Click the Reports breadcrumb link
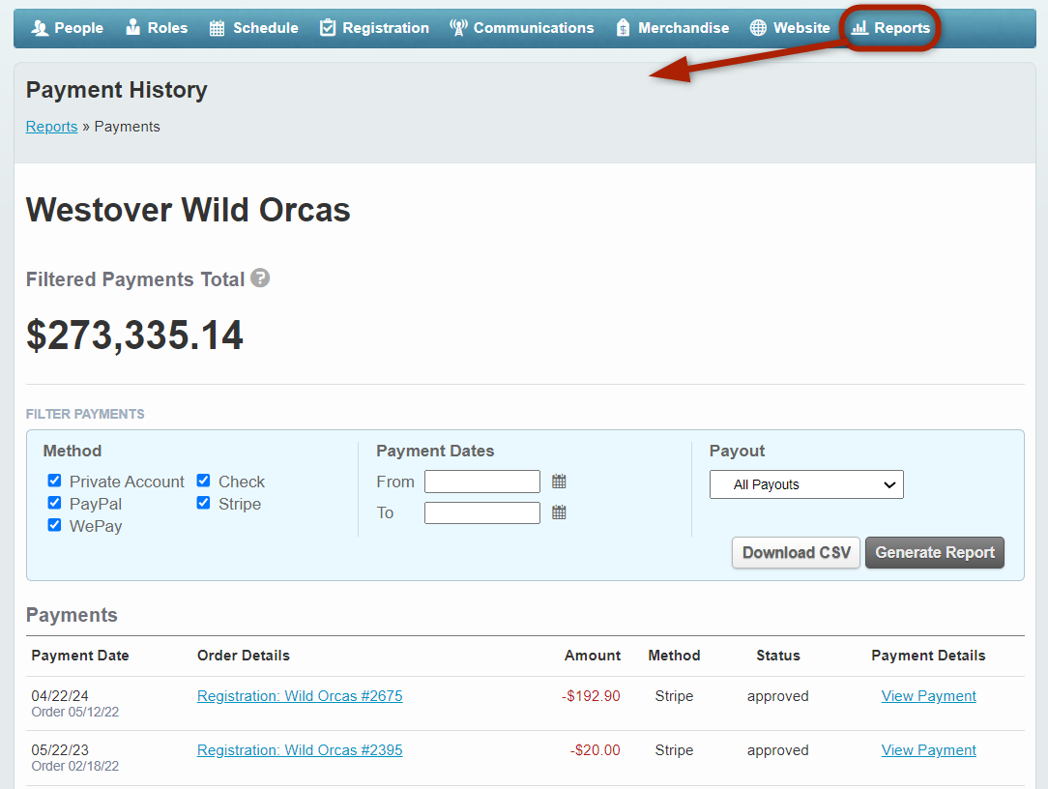The image size is (1048, 789). [x=51, y=127]
